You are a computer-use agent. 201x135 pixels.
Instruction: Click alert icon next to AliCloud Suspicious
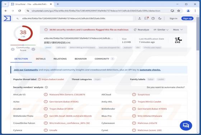click(x=134, y=95)
